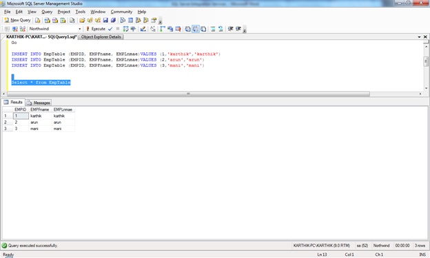Toggle Include Client Statistics
Image resolution: width=430 pixels, height=258 pixels.
pos(170,29)
